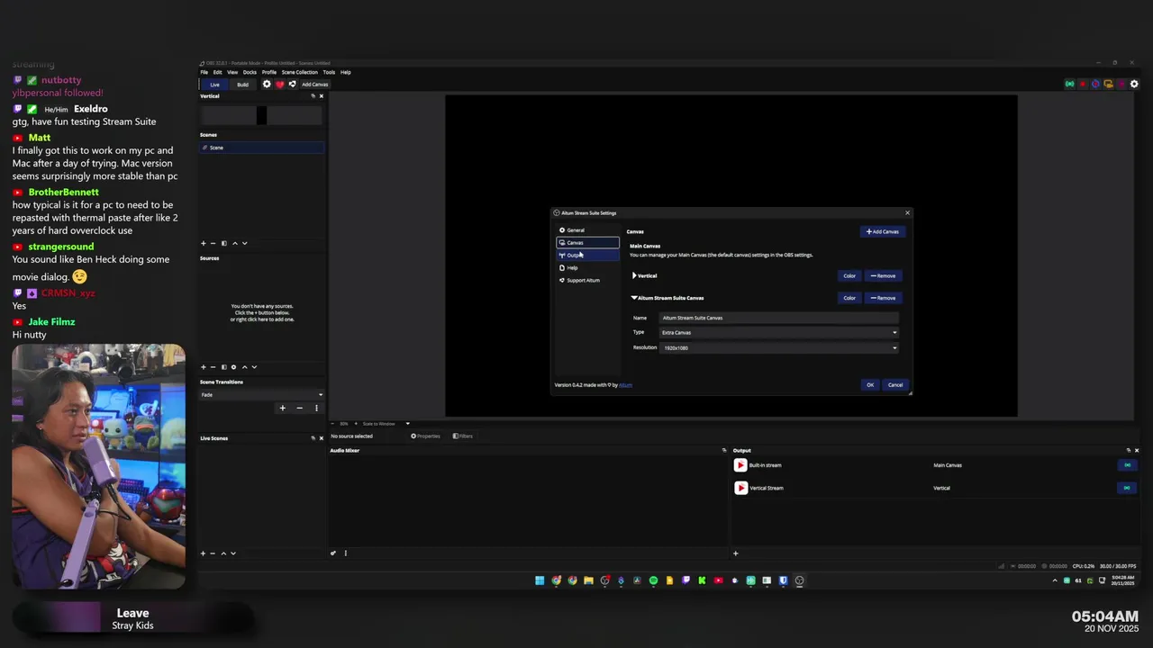Switch to Build mode

[242, 85]
